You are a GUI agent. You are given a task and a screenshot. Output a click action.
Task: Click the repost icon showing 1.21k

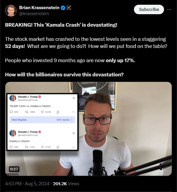tap(27, 147)
